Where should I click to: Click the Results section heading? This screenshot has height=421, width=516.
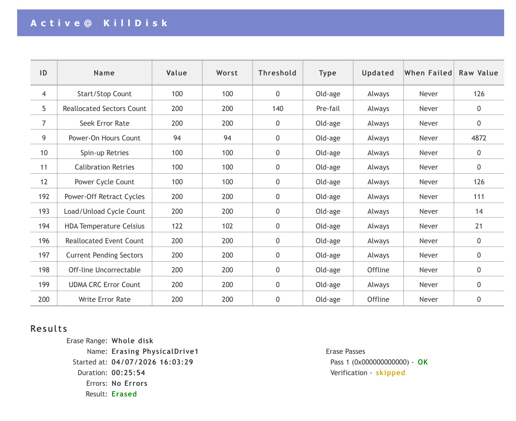coord(49,329)
